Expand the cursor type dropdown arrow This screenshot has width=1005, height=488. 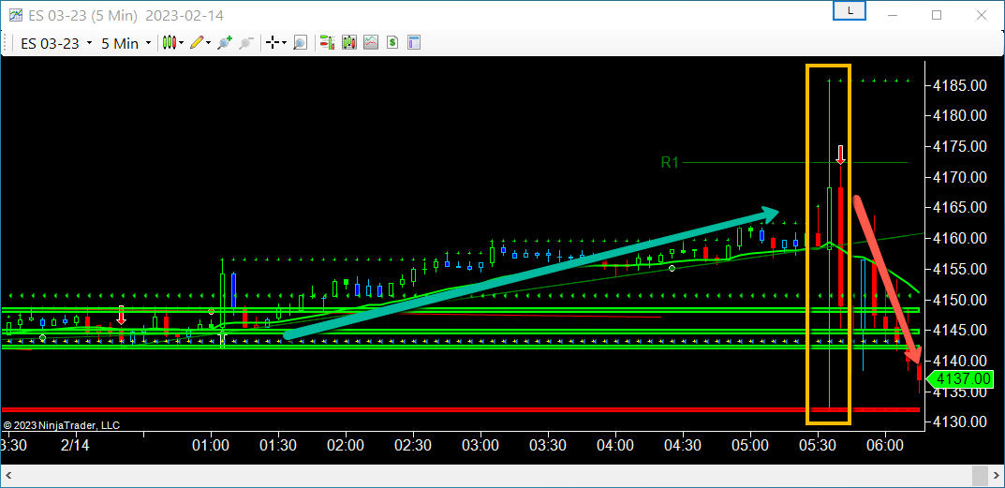[x=284, y=43]
